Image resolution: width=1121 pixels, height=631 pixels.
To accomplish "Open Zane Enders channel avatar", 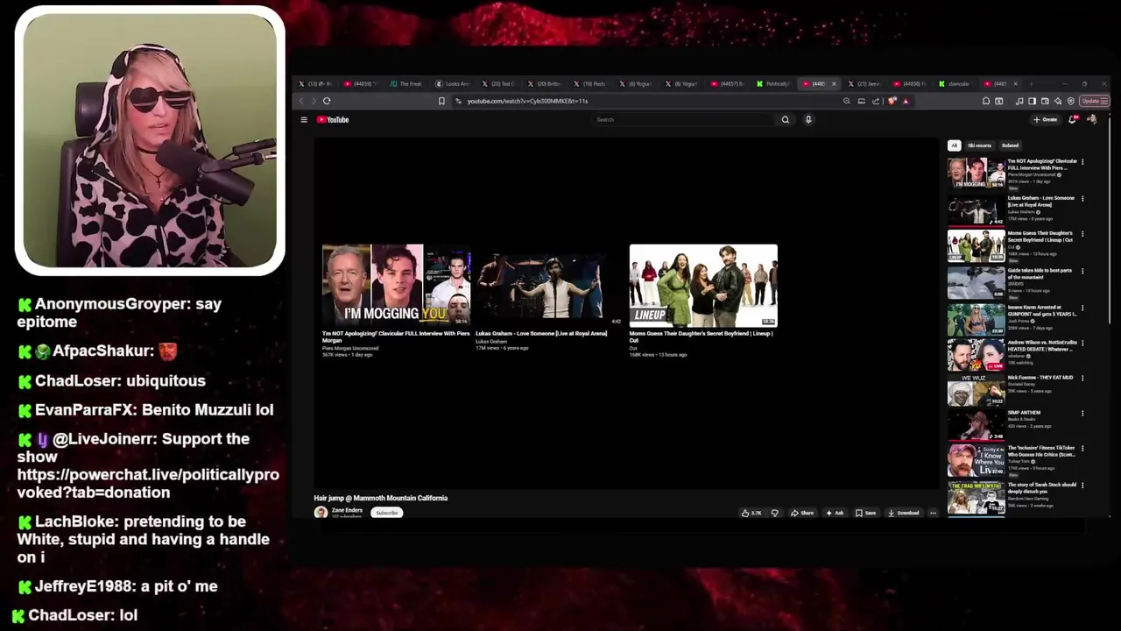I will (321, 513).
